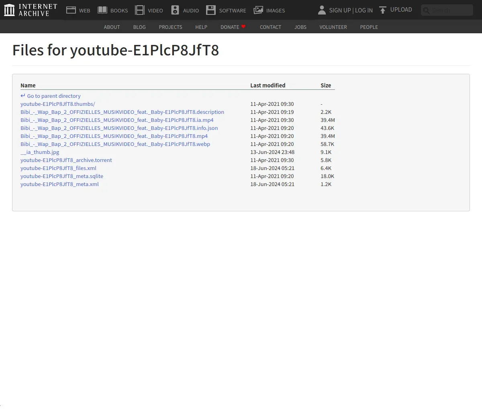Open the Software floppy disk icon
The height and width of the screenshot is (409, 482).
(211, 10)
